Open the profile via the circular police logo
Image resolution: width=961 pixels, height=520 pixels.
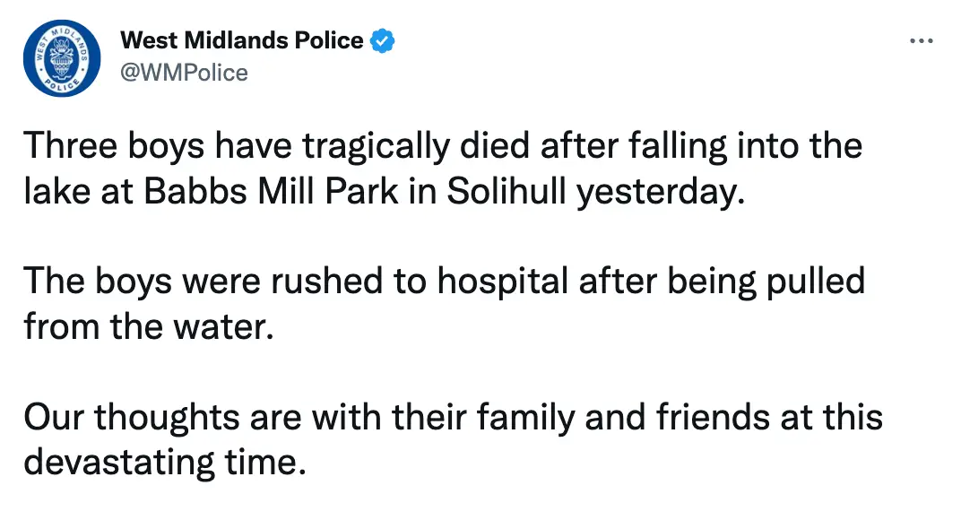point(62,57)
